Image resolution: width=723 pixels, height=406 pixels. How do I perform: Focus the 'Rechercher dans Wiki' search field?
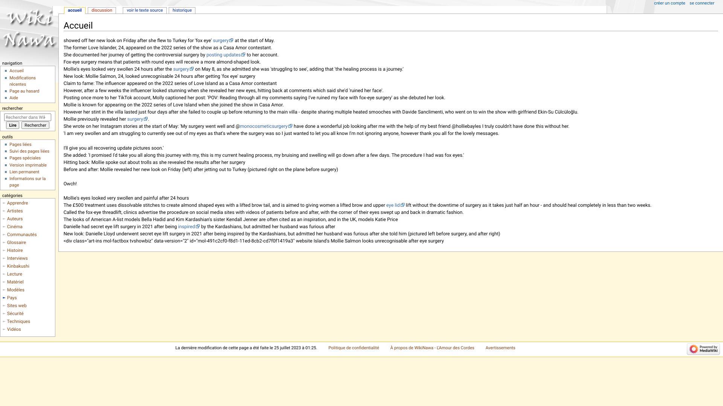27,117
